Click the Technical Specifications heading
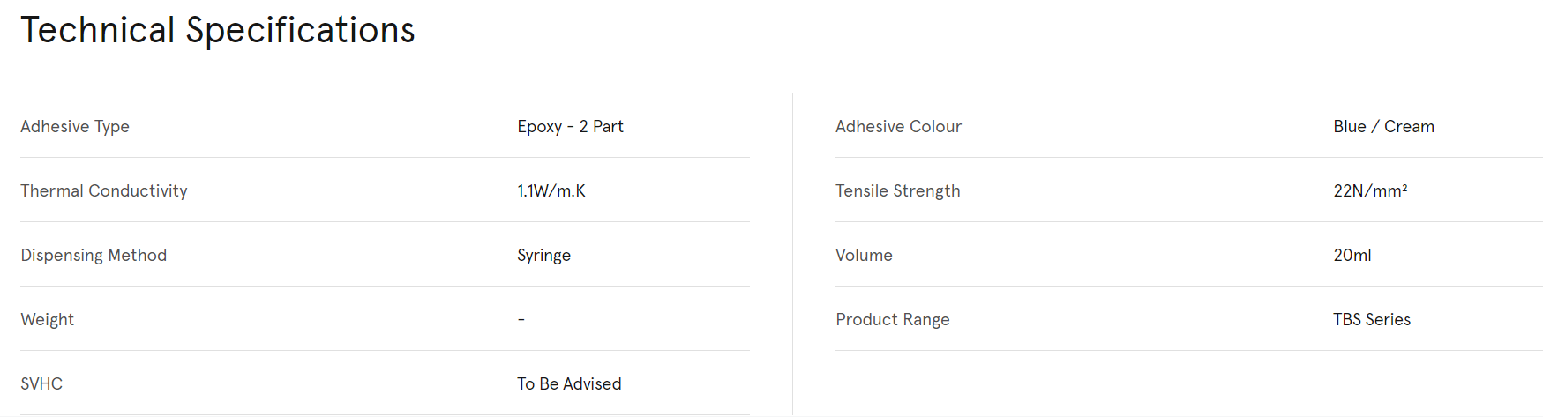Viewport: 1543px width, 417px height. coord(218,31)
